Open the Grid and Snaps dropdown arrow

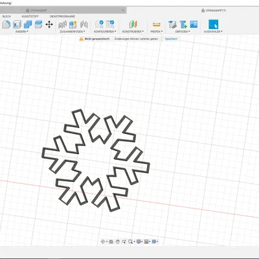point(150,242)
